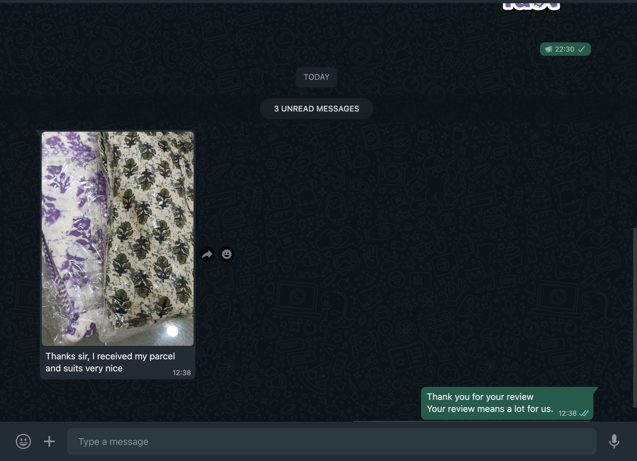The image size is (637, 461).
Task: Focus the Type a message field
Action: click(331, 441)
